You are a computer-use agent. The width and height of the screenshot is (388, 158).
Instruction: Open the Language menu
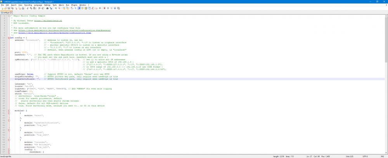click(38, 5)
